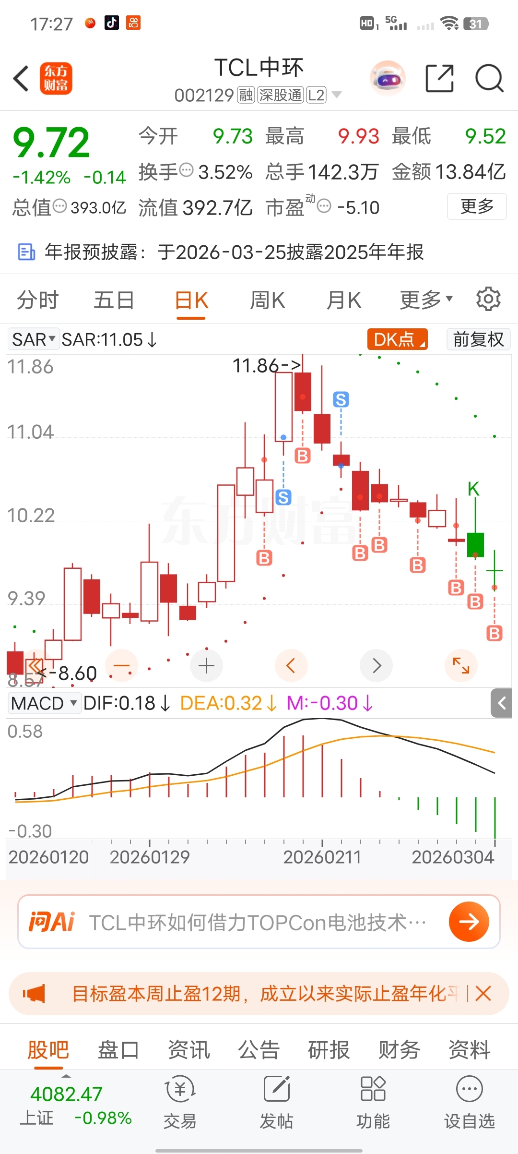Tap the 更多 quote details button
Image resolution: width=518 pixels, height=1154 pixels.
[477, 206]
